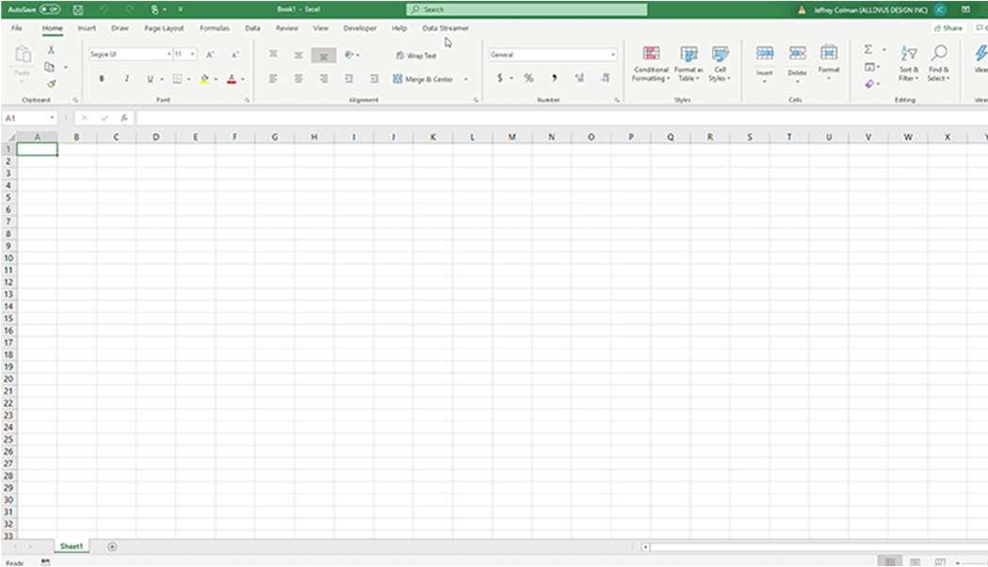Viewport: 988px width, 567px height.
Task: Select Middle Align icon
Action: 299,55
